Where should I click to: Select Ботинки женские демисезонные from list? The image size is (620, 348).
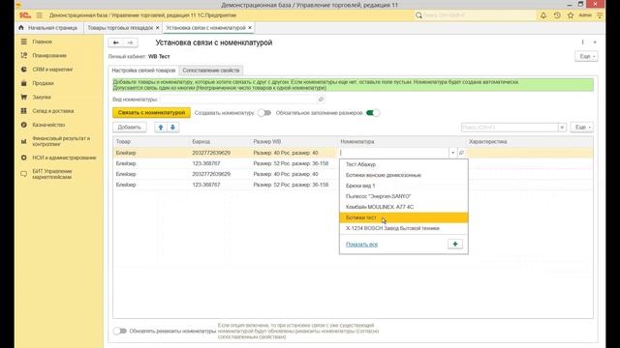click(404, 175)
